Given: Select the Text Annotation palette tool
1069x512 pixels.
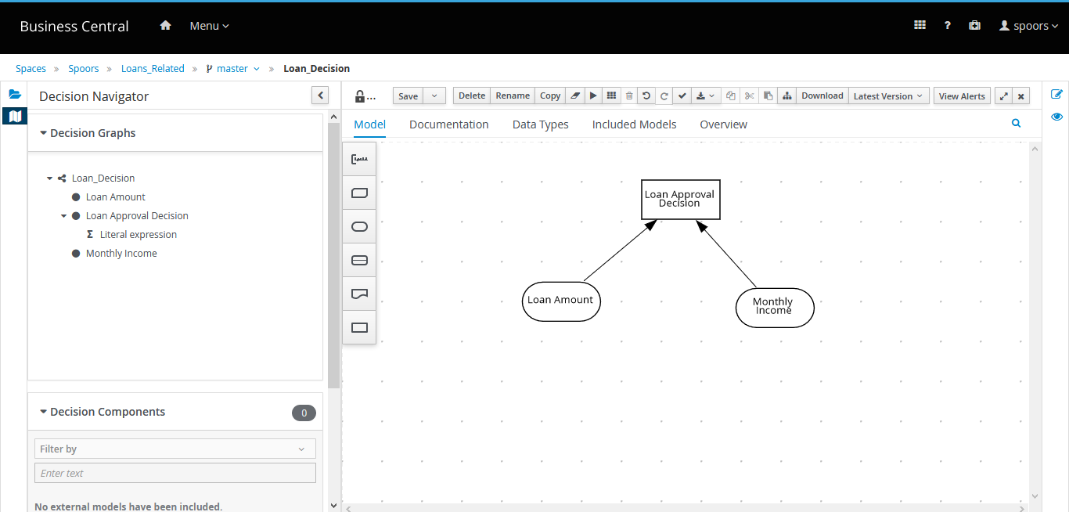Looking at the screenshot, I should point(359,159).
